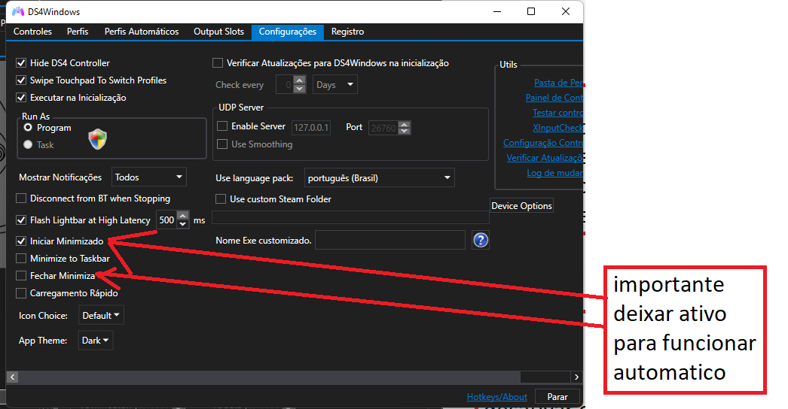Click the Parar button
This screenshot has width=788, height=409.
(557, 397)
